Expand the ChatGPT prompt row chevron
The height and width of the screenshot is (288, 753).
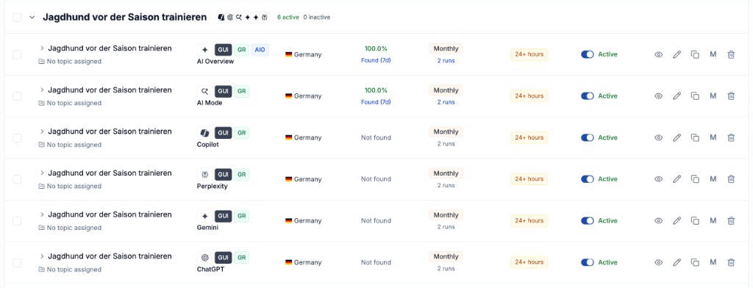42,256
